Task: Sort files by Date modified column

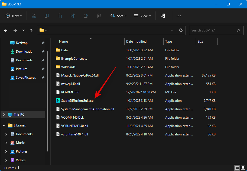Action: click(x=136, y=42)
